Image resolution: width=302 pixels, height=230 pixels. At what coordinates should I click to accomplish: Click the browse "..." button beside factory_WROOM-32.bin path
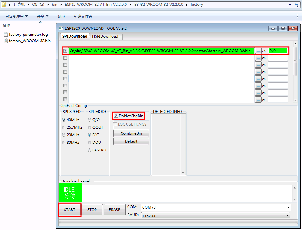(258, 51)
